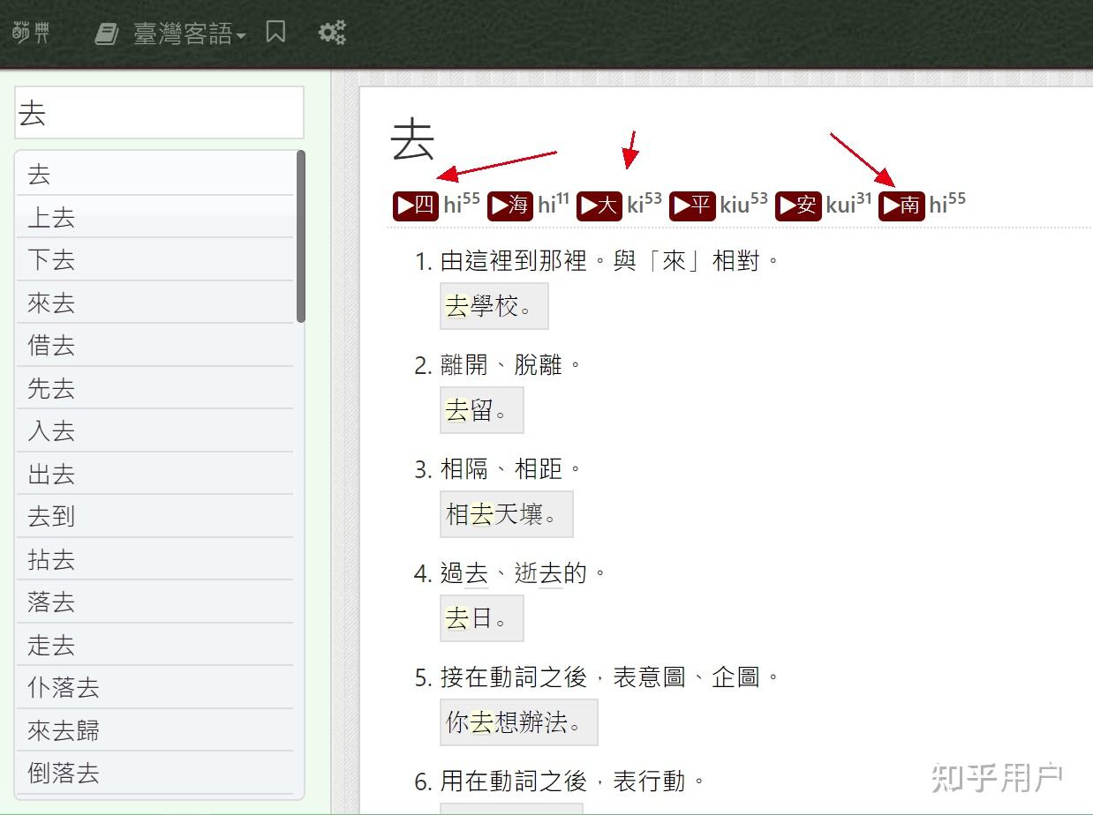Open settings gears icon
This screenshot has width=1093, height=815.
point(332,34)
